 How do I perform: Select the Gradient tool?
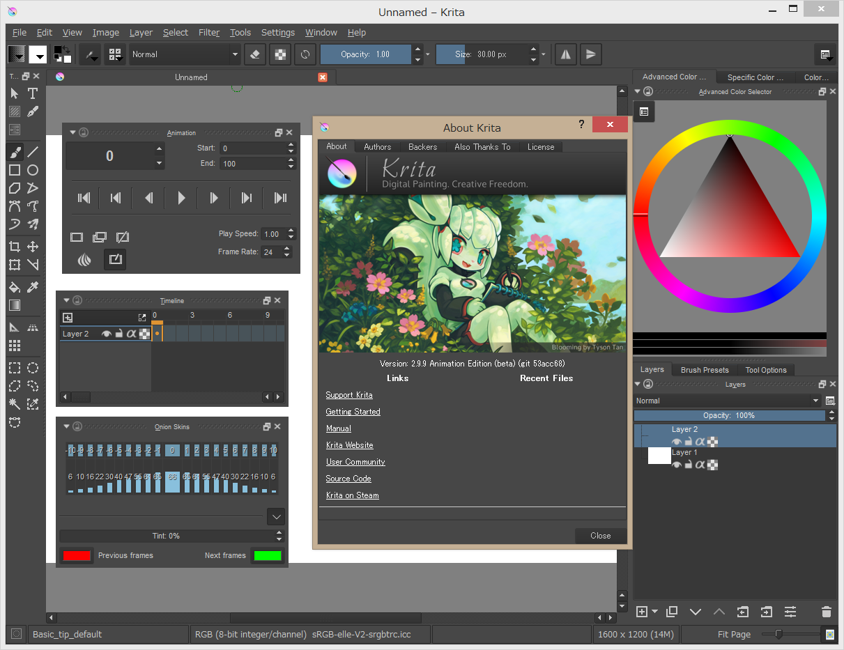pos(14,304)
